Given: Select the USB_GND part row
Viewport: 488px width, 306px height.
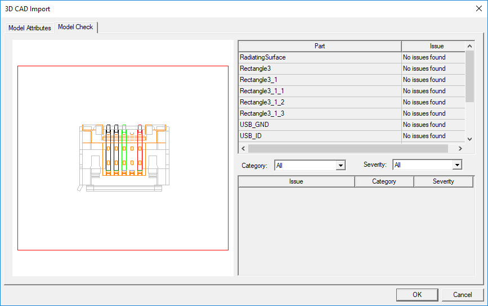Looking at the screenshot, I should click(x=319, y=125).
